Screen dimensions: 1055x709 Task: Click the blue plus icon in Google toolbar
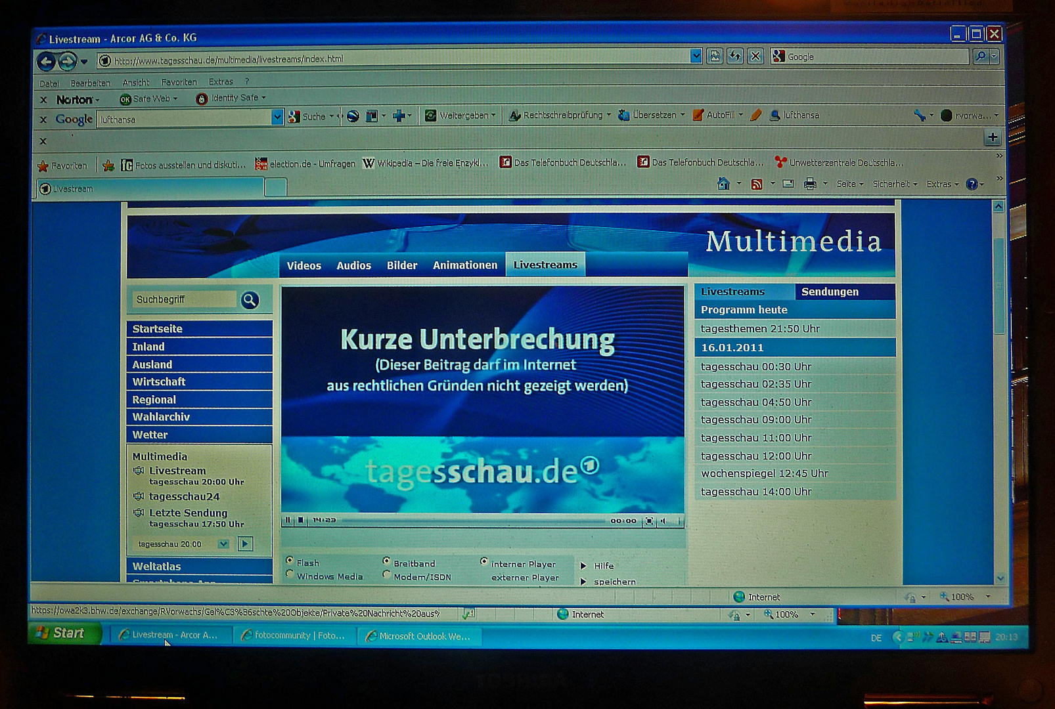click(399, 116)
